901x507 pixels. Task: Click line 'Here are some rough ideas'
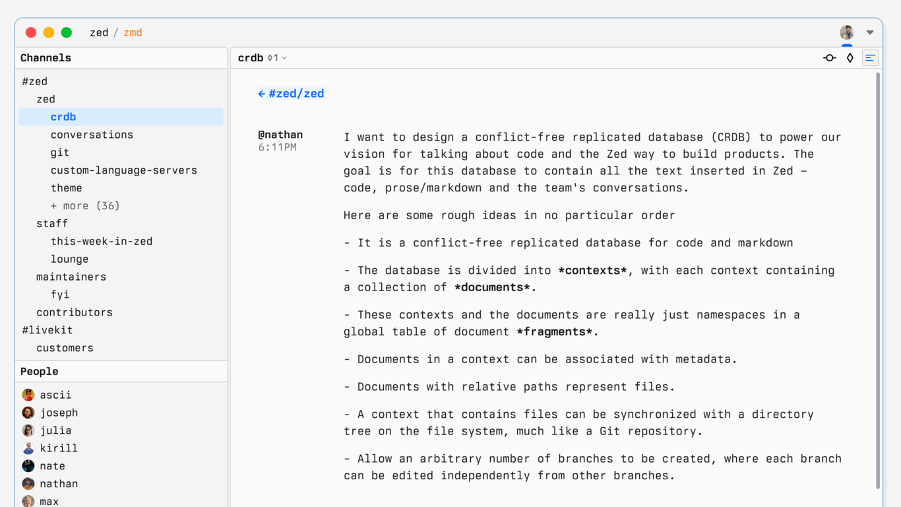(x=509, y=215)
